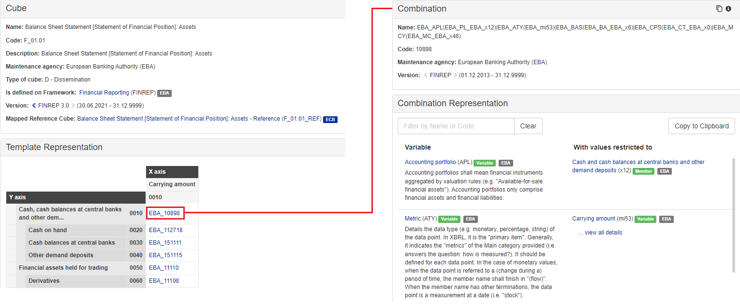Click the Combination Representation vertical scrollbar
Viewport: 740px width, 304px height.
pyautogui.click(x=734, y=203)
